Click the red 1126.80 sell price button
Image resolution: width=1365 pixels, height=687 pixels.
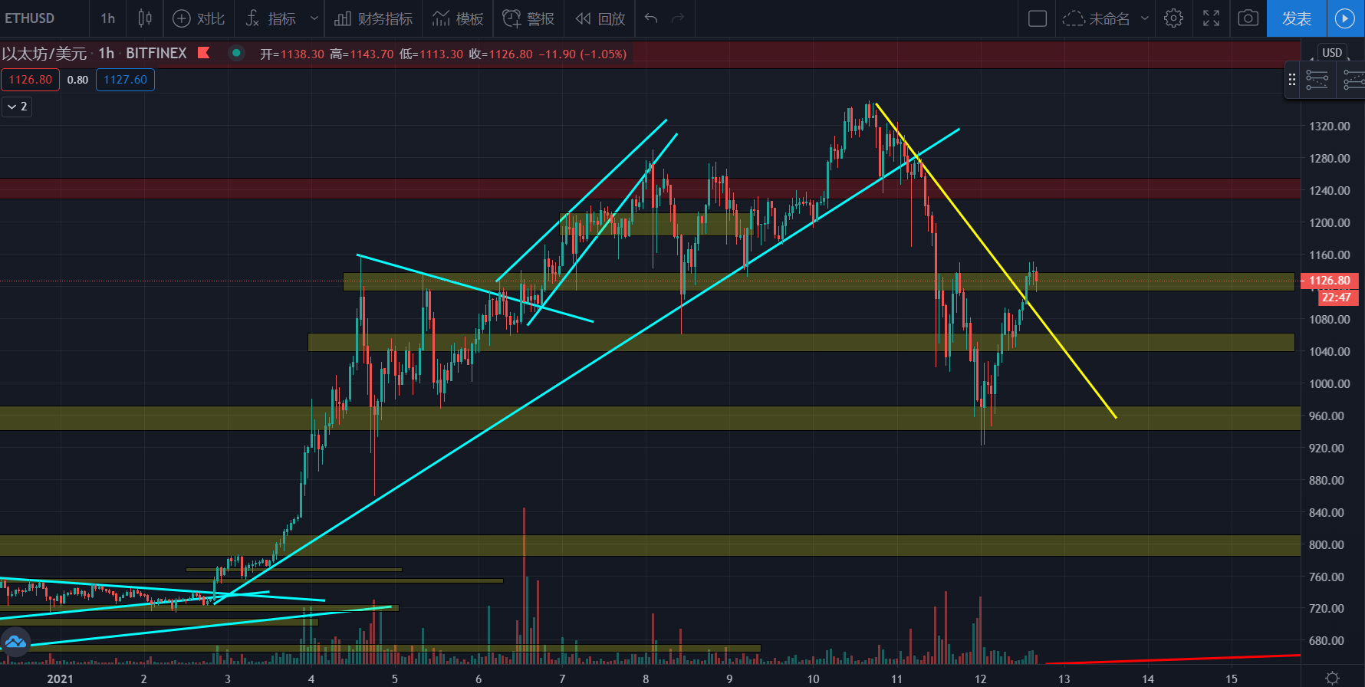(31, 80)
